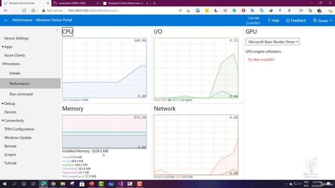
Task: Open Scratch page
Action: (x=10, y=155)
